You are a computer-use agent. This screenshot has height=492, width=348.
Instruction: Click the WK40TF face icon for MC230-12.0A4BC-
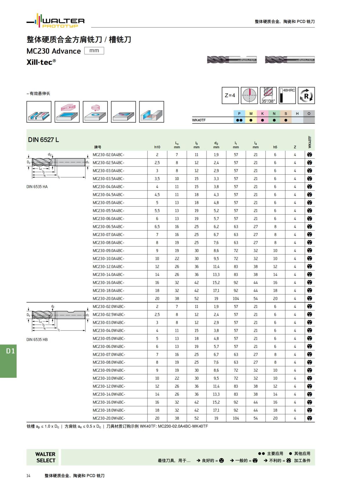click(x=309, y=266)
